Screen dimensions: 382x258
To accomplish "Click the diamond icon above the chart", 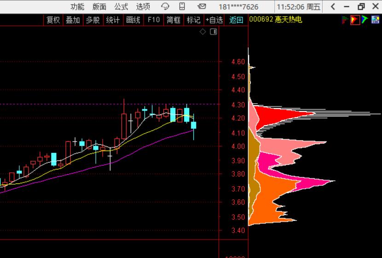I will point(203,32).
